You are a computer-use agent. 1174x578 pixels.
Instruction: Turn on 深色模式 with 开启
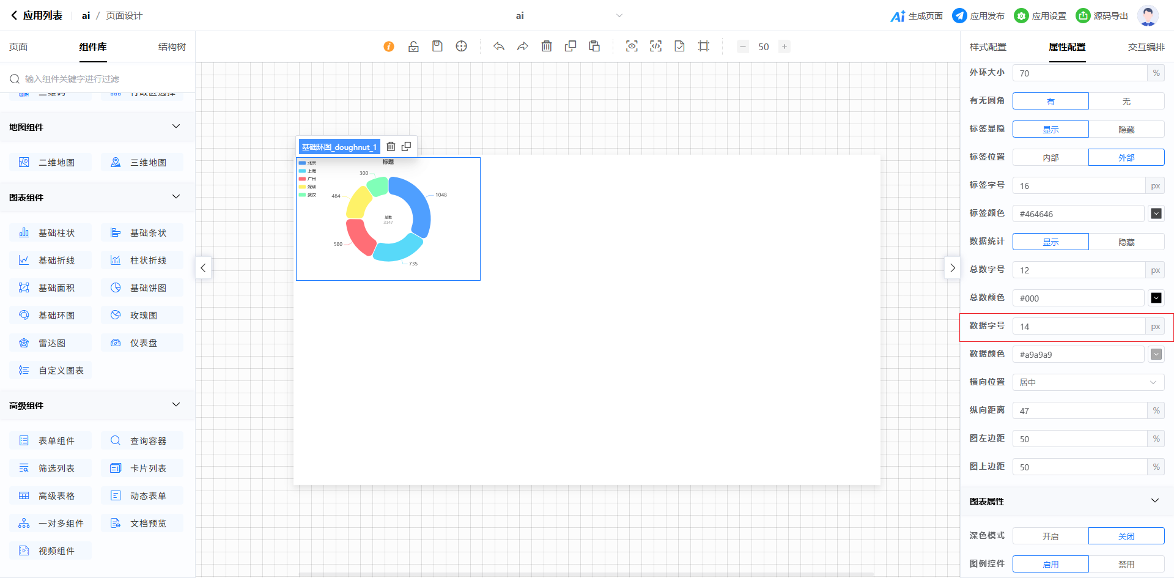pyautogui.click(x=1050, y=536)
